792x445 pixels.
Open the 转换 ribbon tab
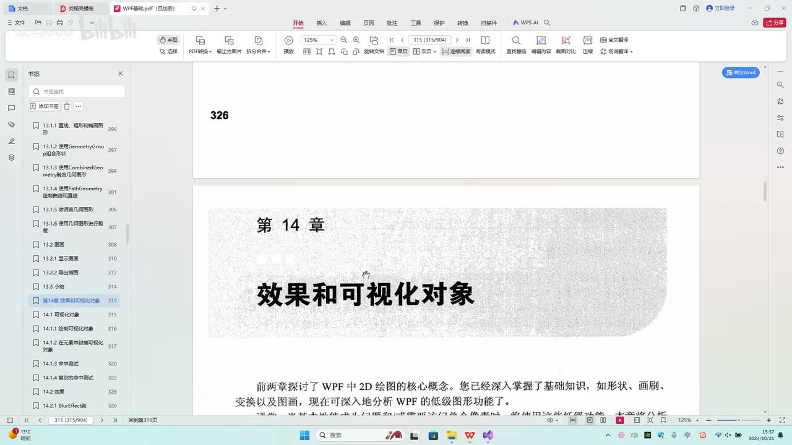click(463, 23)
